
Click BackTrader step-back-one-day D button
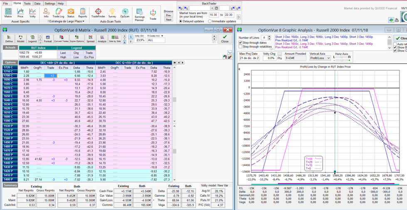tap(181, 8)
